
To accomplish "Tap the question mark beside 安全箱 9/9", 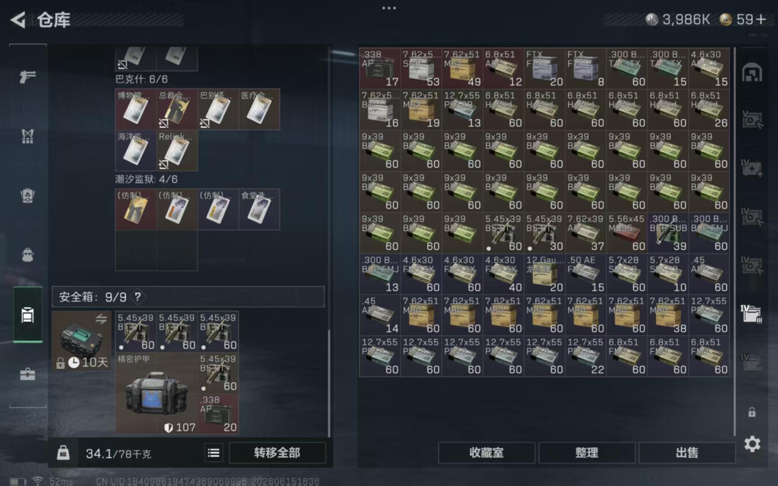I will click(x=138, y=297).
